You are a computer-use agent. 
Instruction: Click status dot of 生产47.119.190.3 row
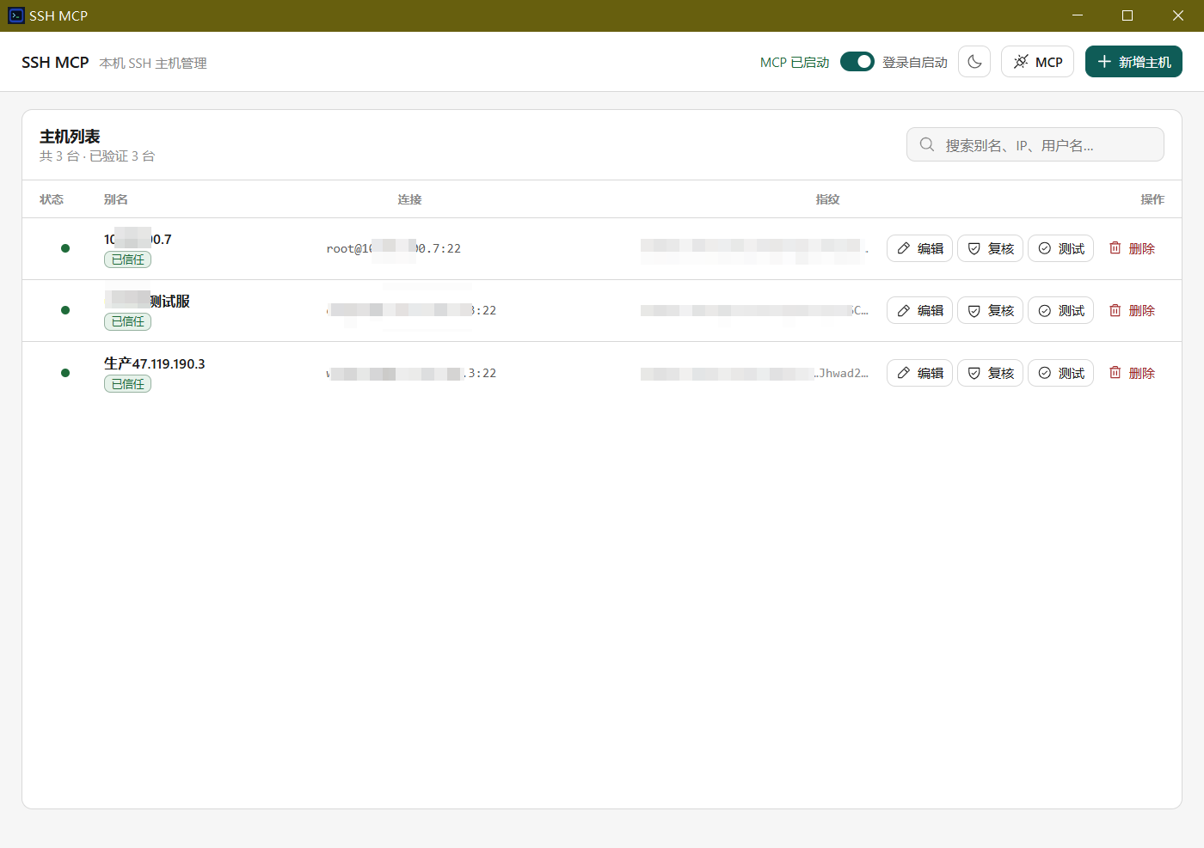(x=65, y=373)
